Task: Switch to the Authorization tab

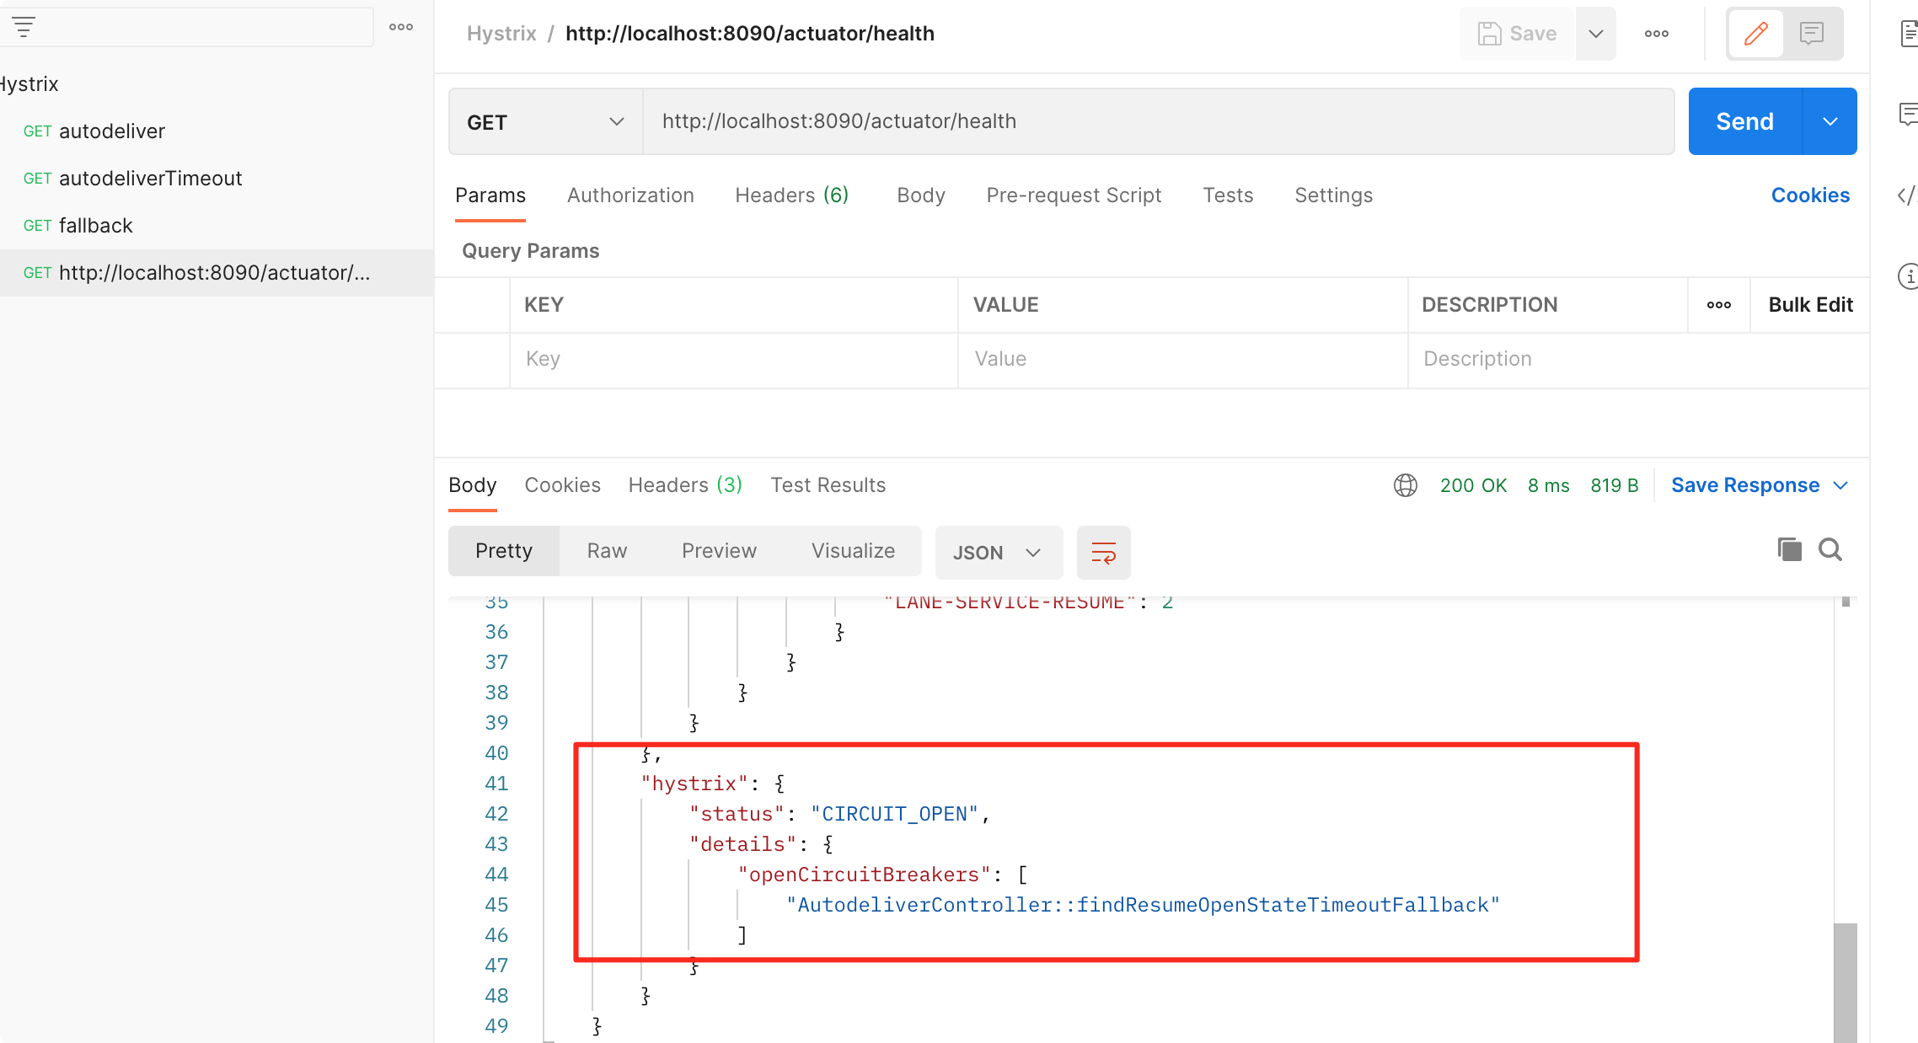Action: click(630, 195)
